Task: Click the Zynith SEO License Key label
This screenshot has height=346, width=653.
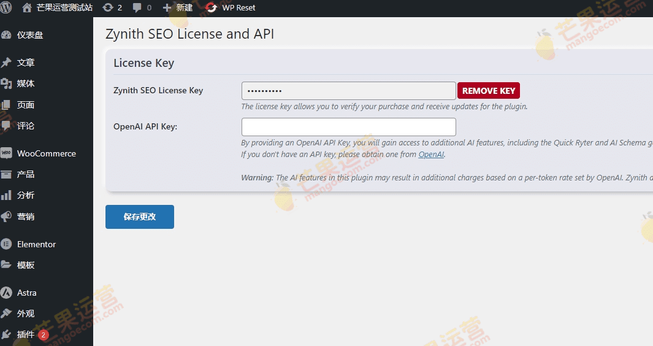Action: tap(158, 90)
